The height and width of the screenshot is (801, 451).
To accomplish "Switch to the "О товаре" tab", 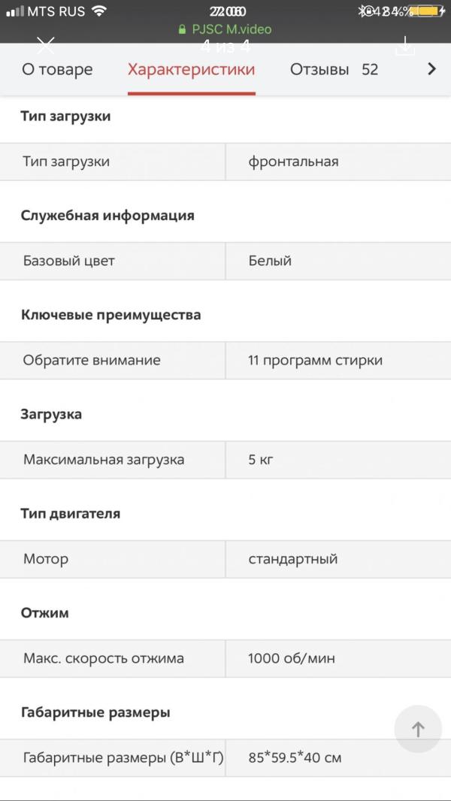I will [57, 70].
